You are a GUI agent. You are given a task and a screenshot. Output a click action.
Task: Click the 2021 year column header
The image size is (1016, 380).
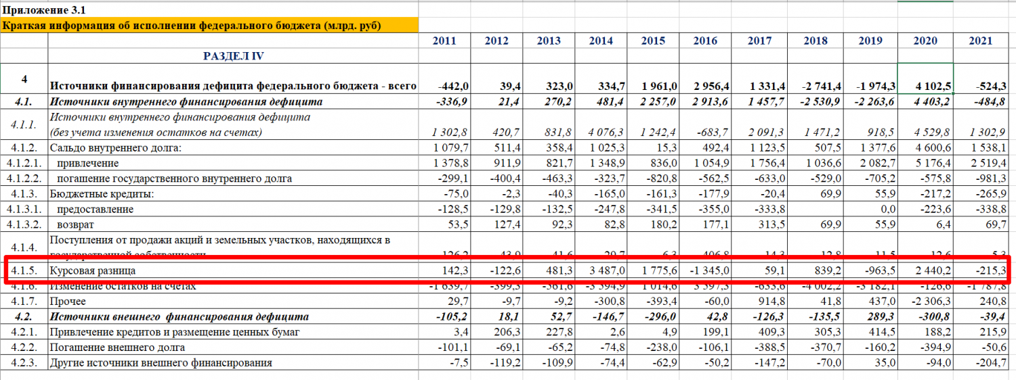(x=980, y=41)
